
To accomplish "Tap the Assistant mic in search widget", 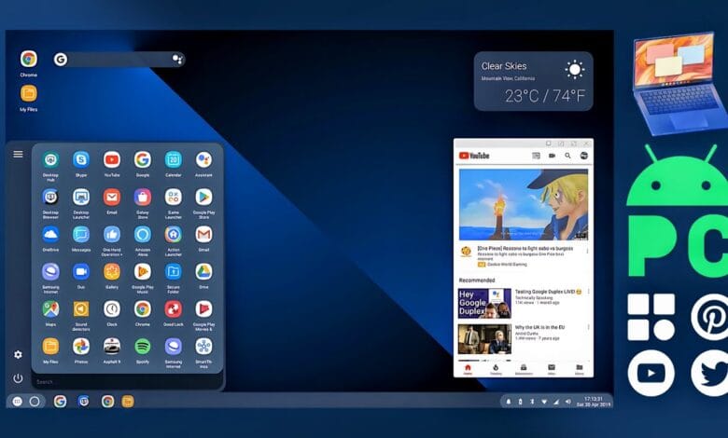I will pos(177,60).
